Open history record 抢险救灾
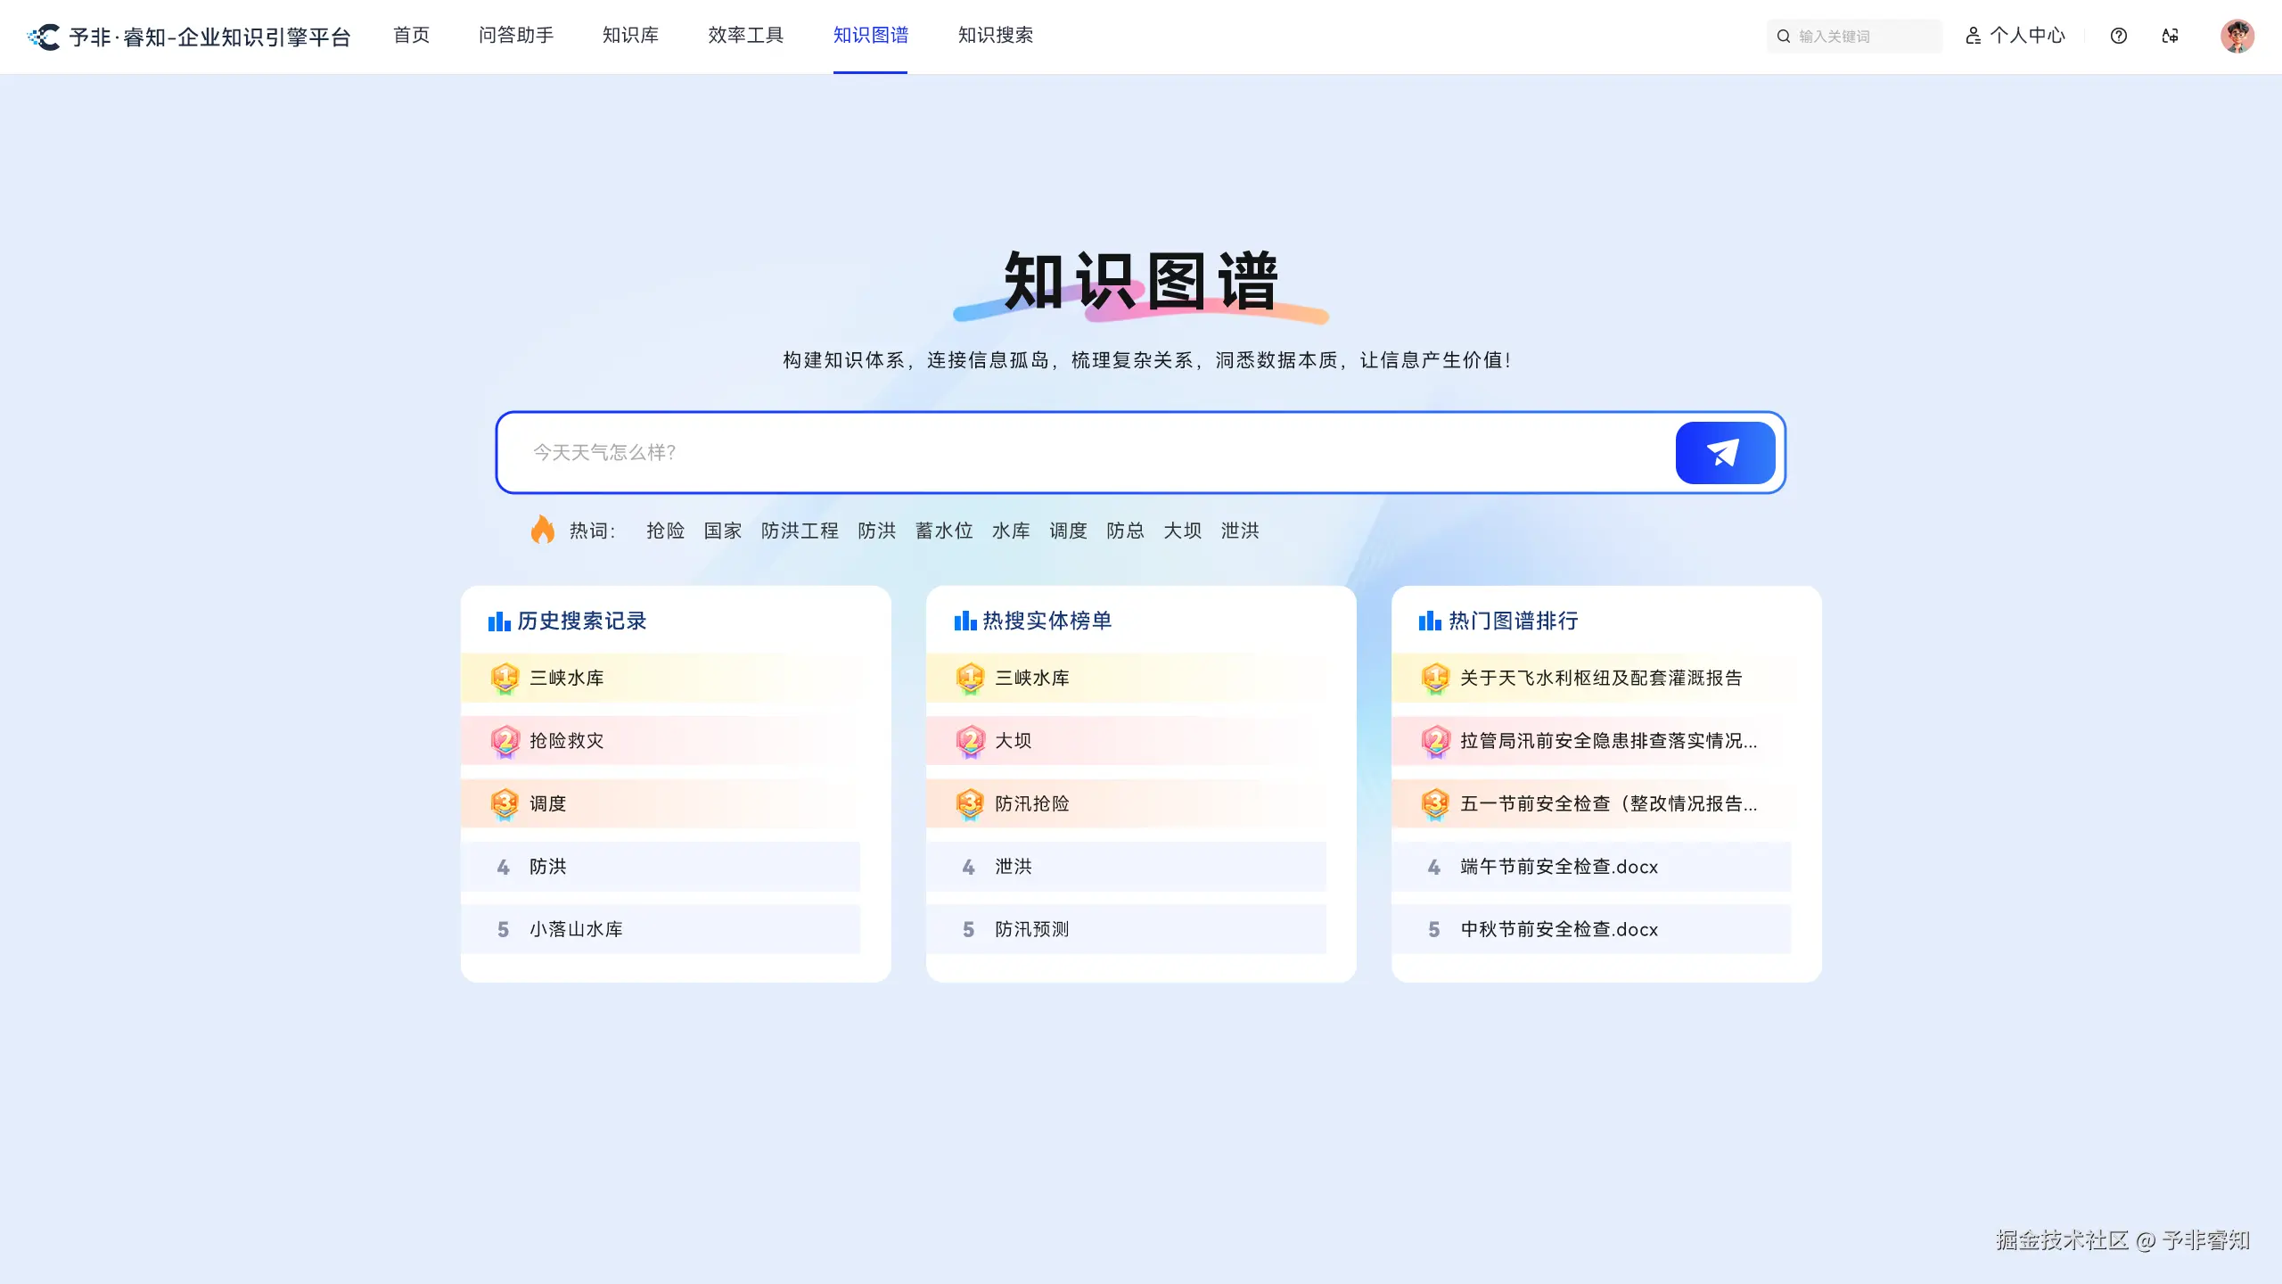 (567, 741)
